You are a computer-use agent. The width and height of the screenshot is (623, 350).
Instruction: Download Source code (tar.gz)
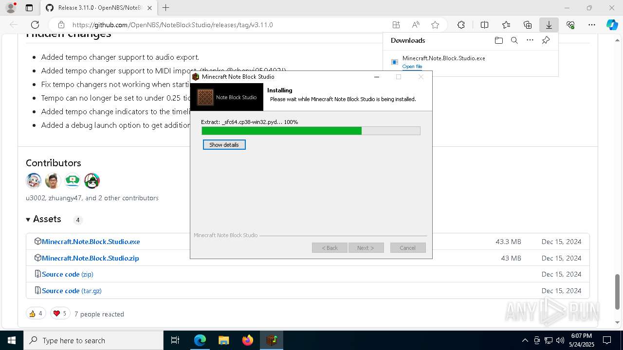point(72,291)
